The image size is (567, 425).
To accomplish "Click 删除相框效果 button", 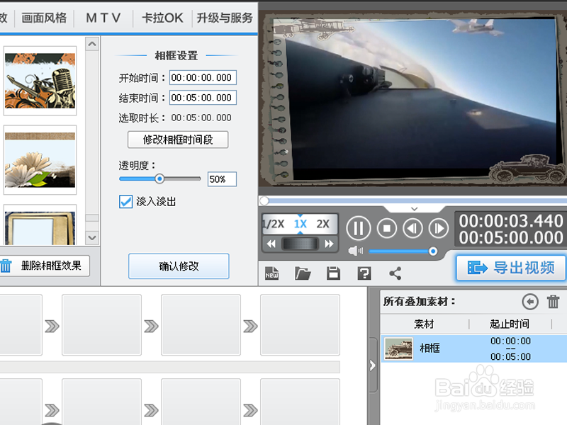I will [44, 266].
